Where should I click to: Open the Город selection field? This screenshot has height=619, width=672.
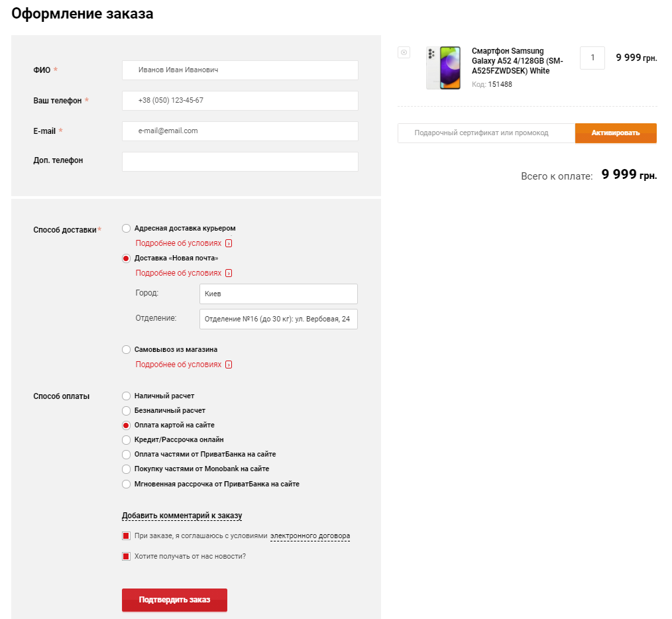278,294
